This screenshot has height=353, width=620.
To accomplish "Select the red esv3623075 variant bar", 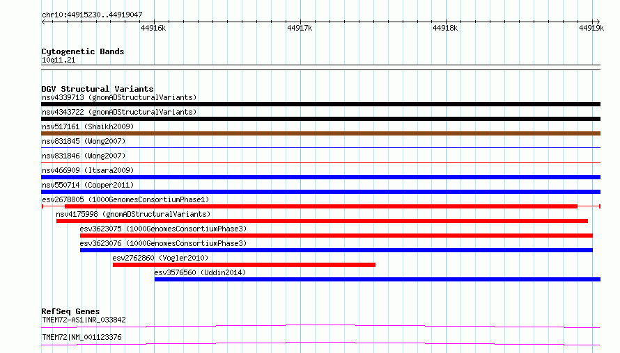I will coord(336,236).
